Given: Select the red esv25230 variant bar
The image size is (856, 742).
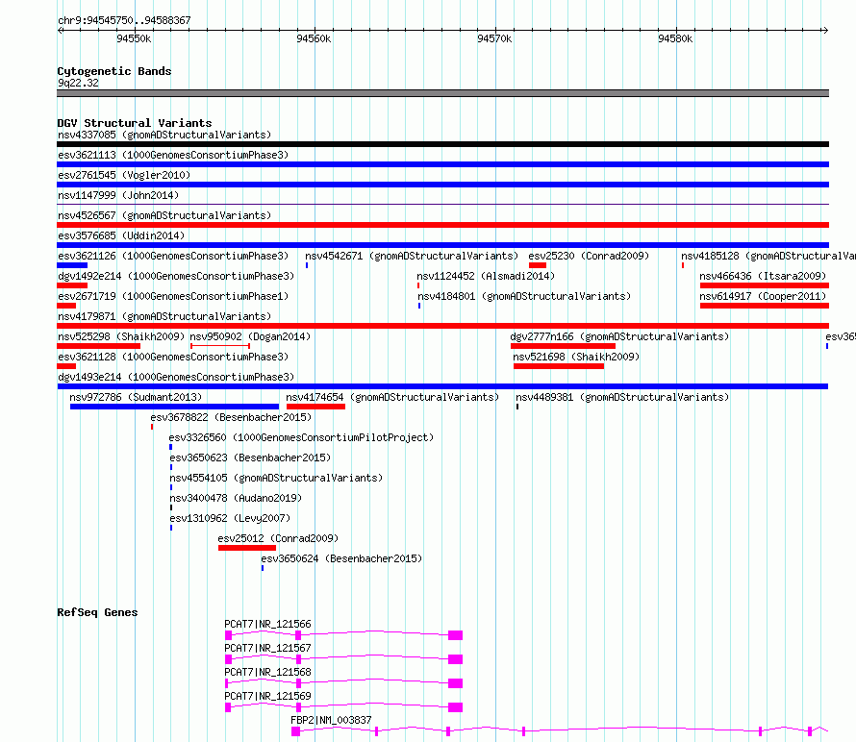Looking at the screenshot, I should coord(538,265).
